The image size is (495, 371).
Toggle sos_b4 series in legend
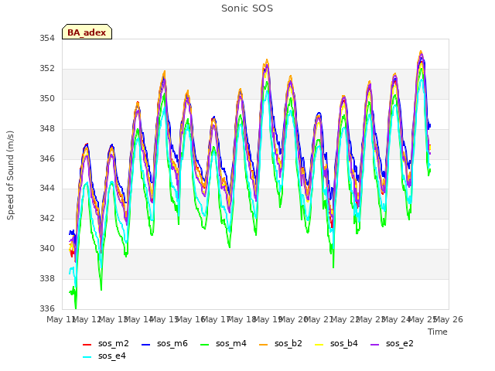click(x=336, y=343)
